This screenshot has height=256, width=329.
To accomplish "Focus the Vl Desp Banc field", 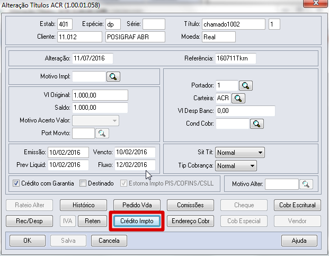I will 245,111.
